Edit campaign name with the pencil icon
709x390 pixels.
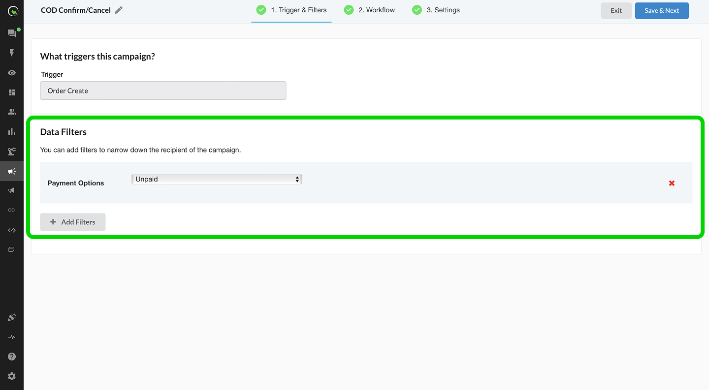[x=119, y=10]
